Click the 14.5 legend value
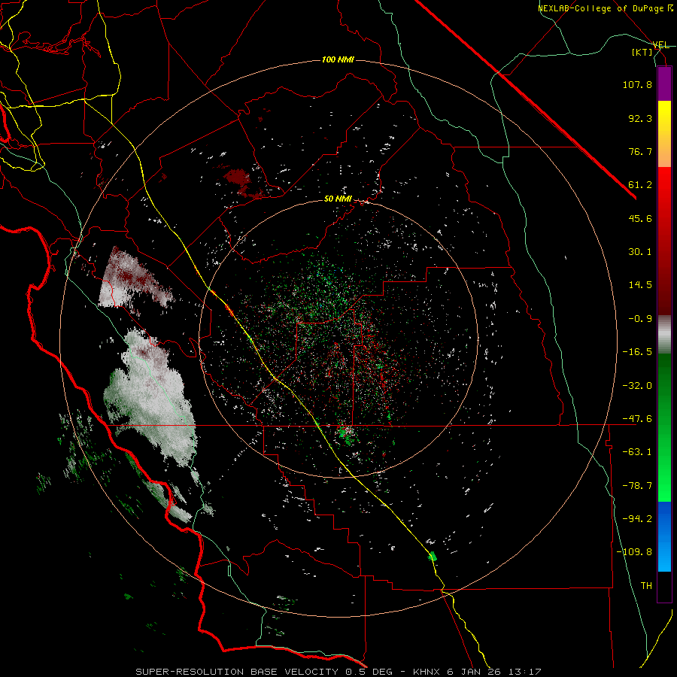 click(x=640, y=285)
